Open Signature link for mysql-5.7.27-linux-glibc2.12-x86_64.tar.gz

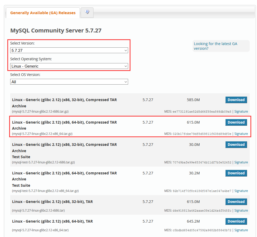pos(241,134)
